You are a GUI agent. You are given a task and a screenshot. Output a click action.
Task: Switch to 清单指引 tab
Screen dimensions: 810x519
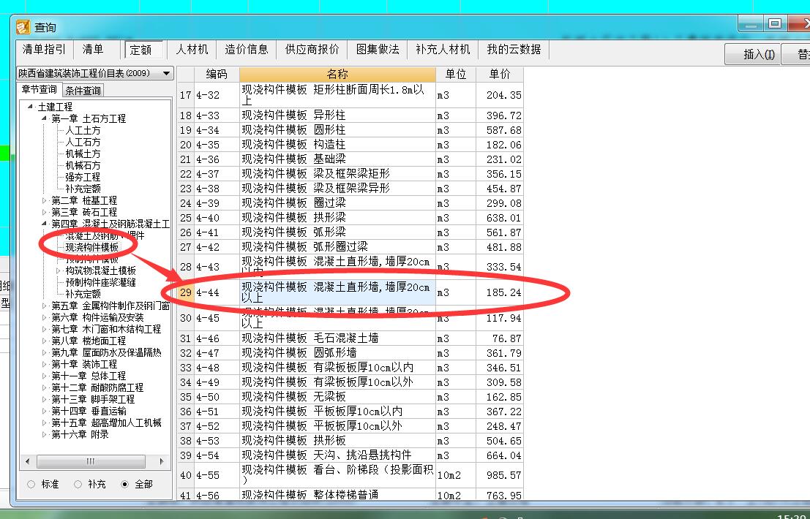(x=45, y=50)
